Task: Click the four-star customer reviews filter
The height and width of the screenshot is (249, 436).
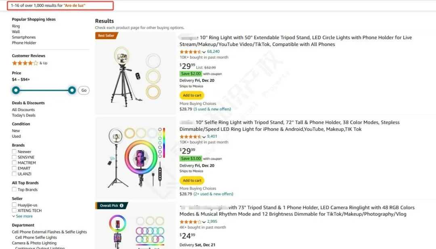Action: (25, 63)
